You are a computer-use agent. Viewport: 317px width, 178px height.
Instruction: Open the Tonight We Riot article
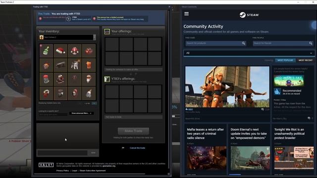click(x=289, y=133)
